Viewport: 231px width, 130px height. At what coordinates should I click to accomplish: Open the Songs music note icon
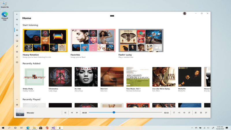17,46
